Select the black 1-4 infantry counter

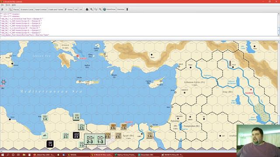pyautogui.click(x=50, y=144)
